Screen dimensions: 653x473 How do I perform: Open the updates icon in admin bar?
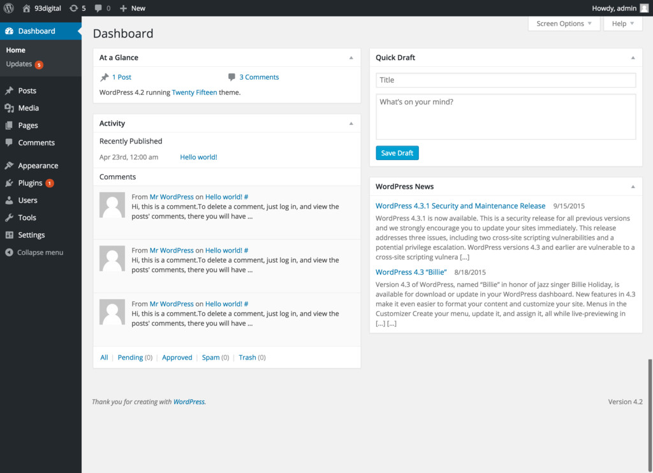coord(74,8)
